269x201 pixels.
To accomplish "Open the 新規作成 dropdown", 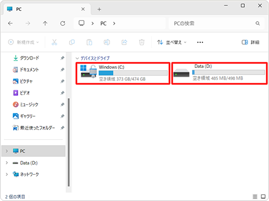I will pos(24,42).
